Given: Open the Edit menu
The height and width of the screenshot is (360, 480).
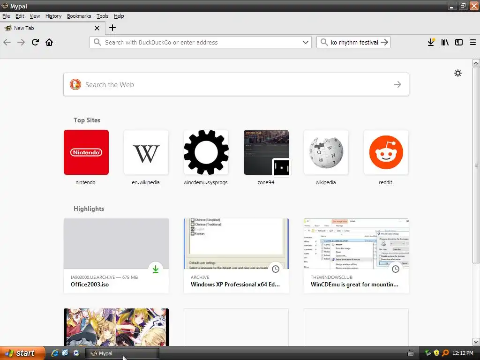Looking at the screenshot, I should click(20, 16).
